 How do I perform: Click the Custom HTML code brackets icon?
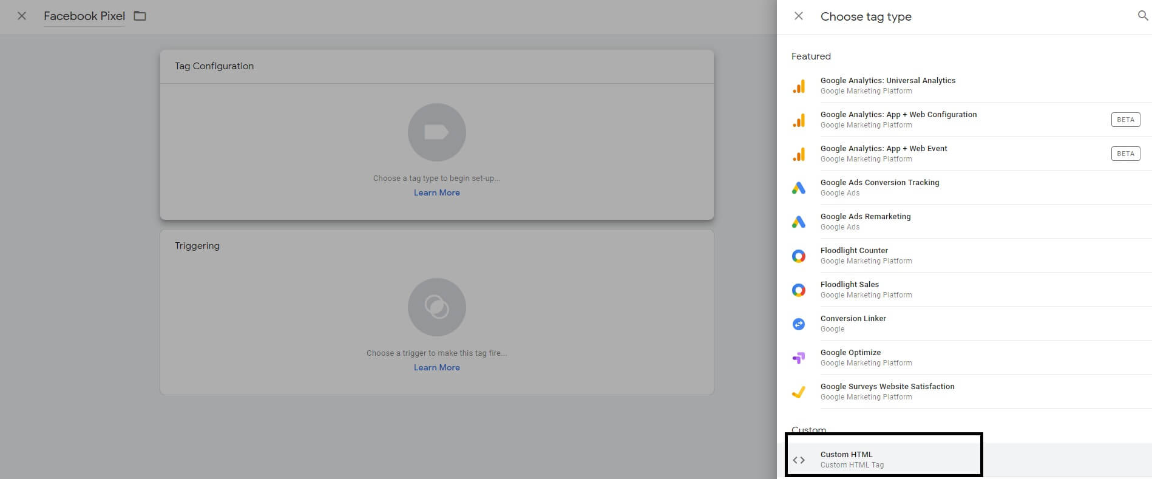799,460
